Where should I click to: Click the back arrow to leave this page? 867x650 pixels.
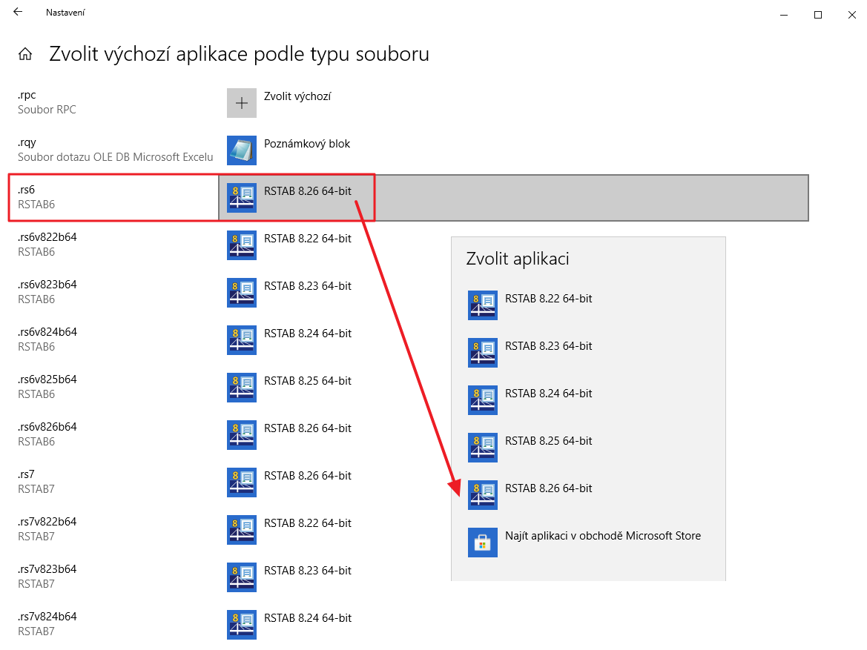(17, 12)
